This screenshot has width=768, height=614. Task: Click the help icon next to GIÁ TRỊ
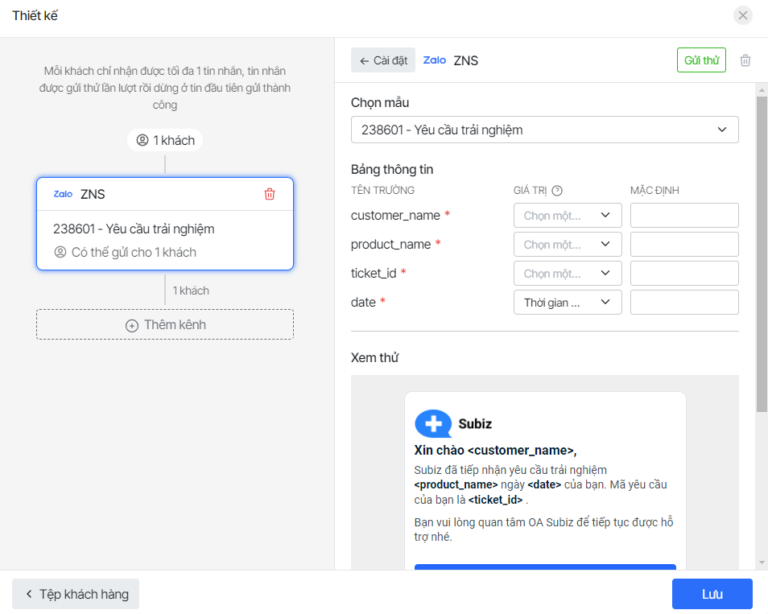click(x=556, y=191)
